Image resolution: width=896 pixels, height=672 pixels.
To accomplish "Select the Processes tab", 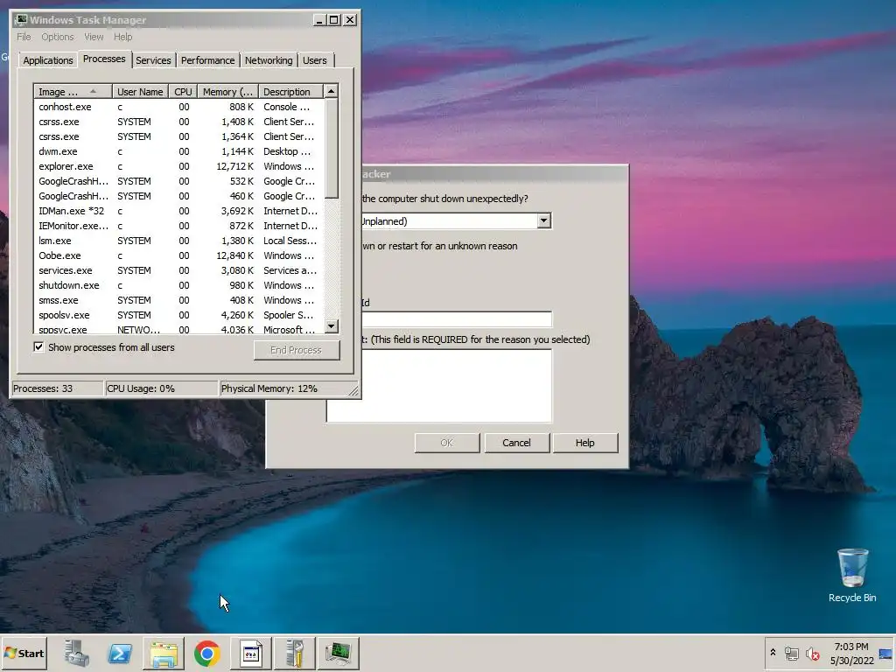I will pos(104,59).
